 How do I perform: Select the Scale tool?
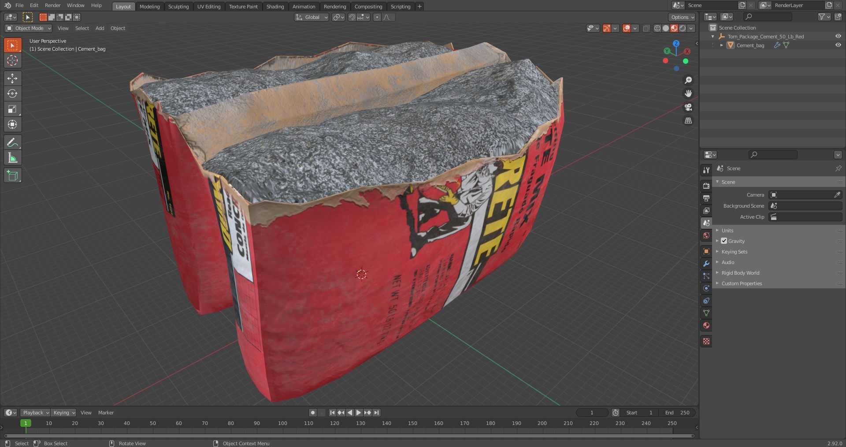tap(12, 109)
